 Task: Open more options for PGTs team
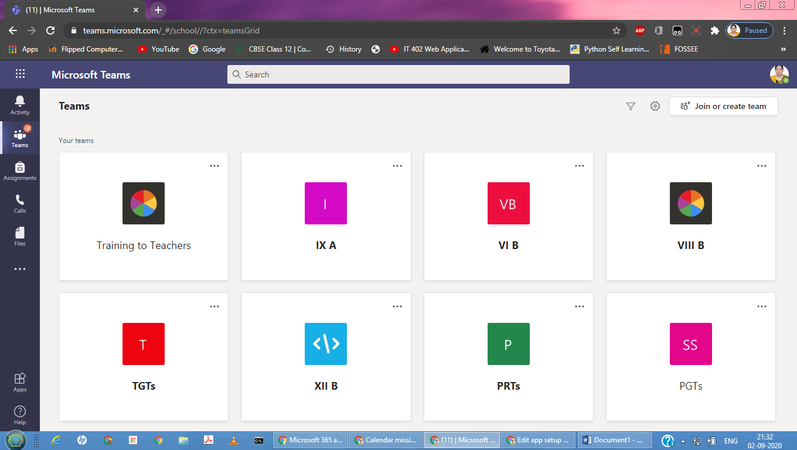coord(762,306)
